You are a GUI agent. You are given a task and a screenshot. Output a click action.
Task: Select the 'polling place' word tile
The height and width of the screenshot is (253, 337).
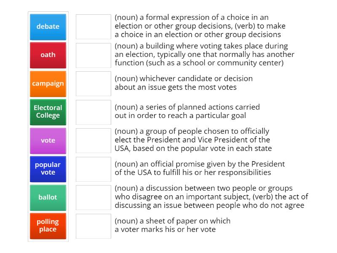(48, 226)
